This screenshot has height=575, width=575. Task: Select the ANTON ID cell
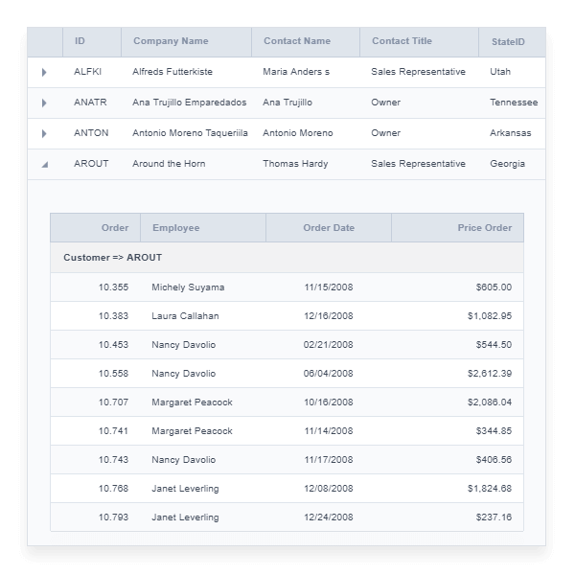tap(92, 133)
